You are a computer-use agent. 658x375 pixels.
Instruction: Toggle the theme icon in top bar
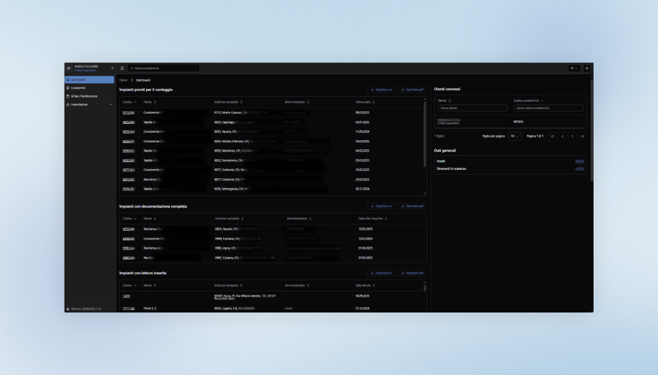(x=587, y=68)
